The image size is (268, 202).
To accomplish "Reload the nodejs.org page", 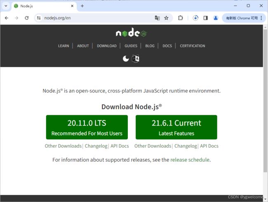I will [x=27, y=18].
